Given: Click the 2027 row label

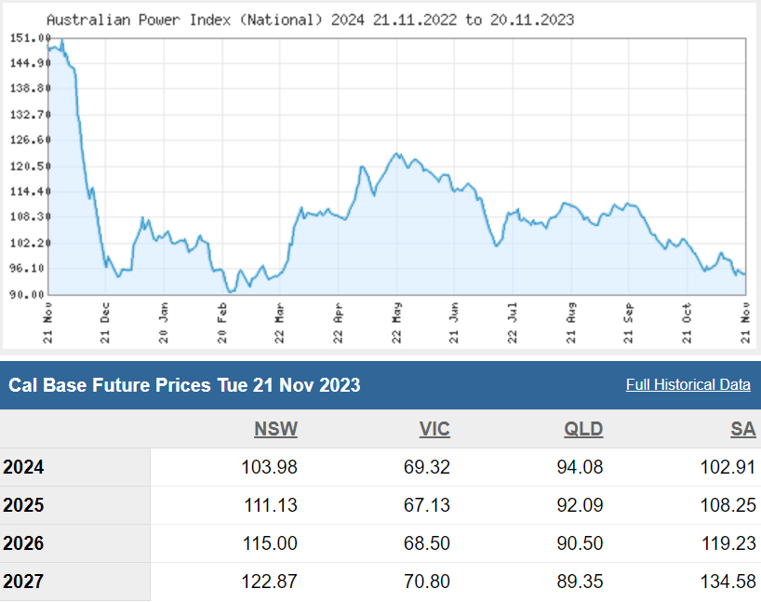Looking at the screenshot, I should click(24, 582).
